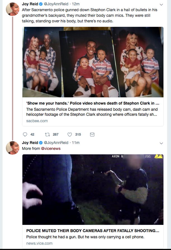Like the first tweet heart icon
The height and width of the screenshot is (250, 171).
[x=70, y=135]
